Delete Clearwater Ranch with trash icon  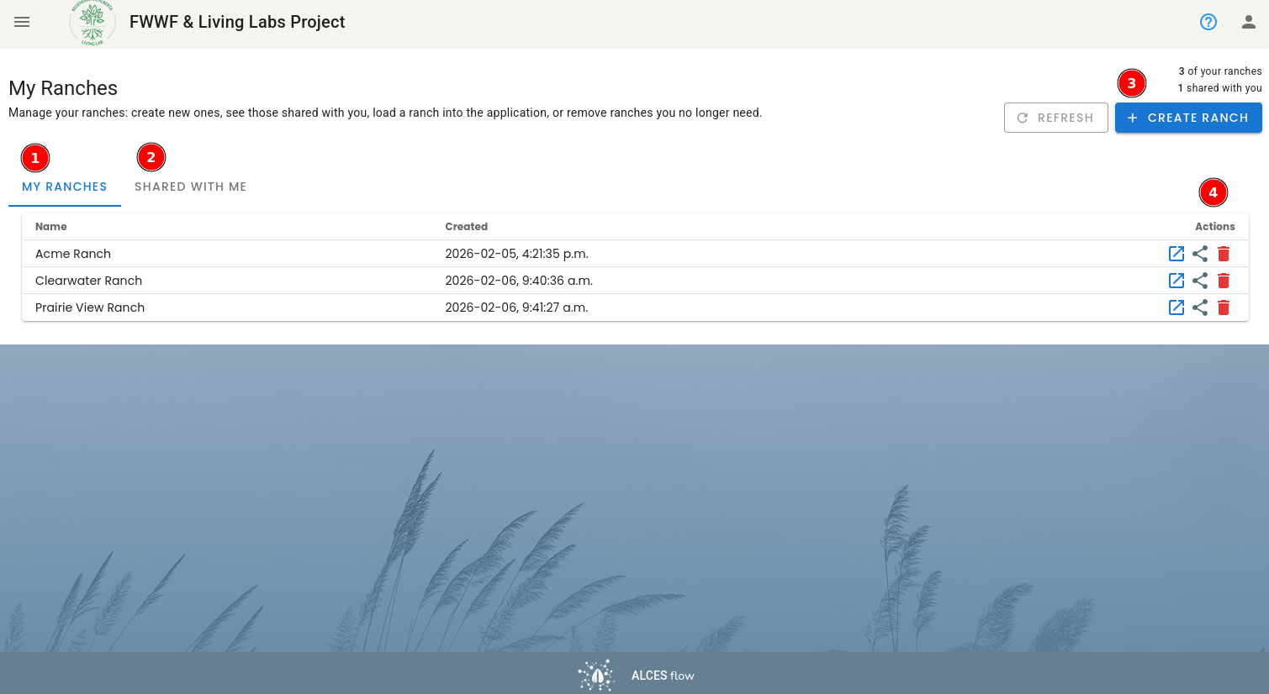pyautogui.click(x=1224, y=281)
